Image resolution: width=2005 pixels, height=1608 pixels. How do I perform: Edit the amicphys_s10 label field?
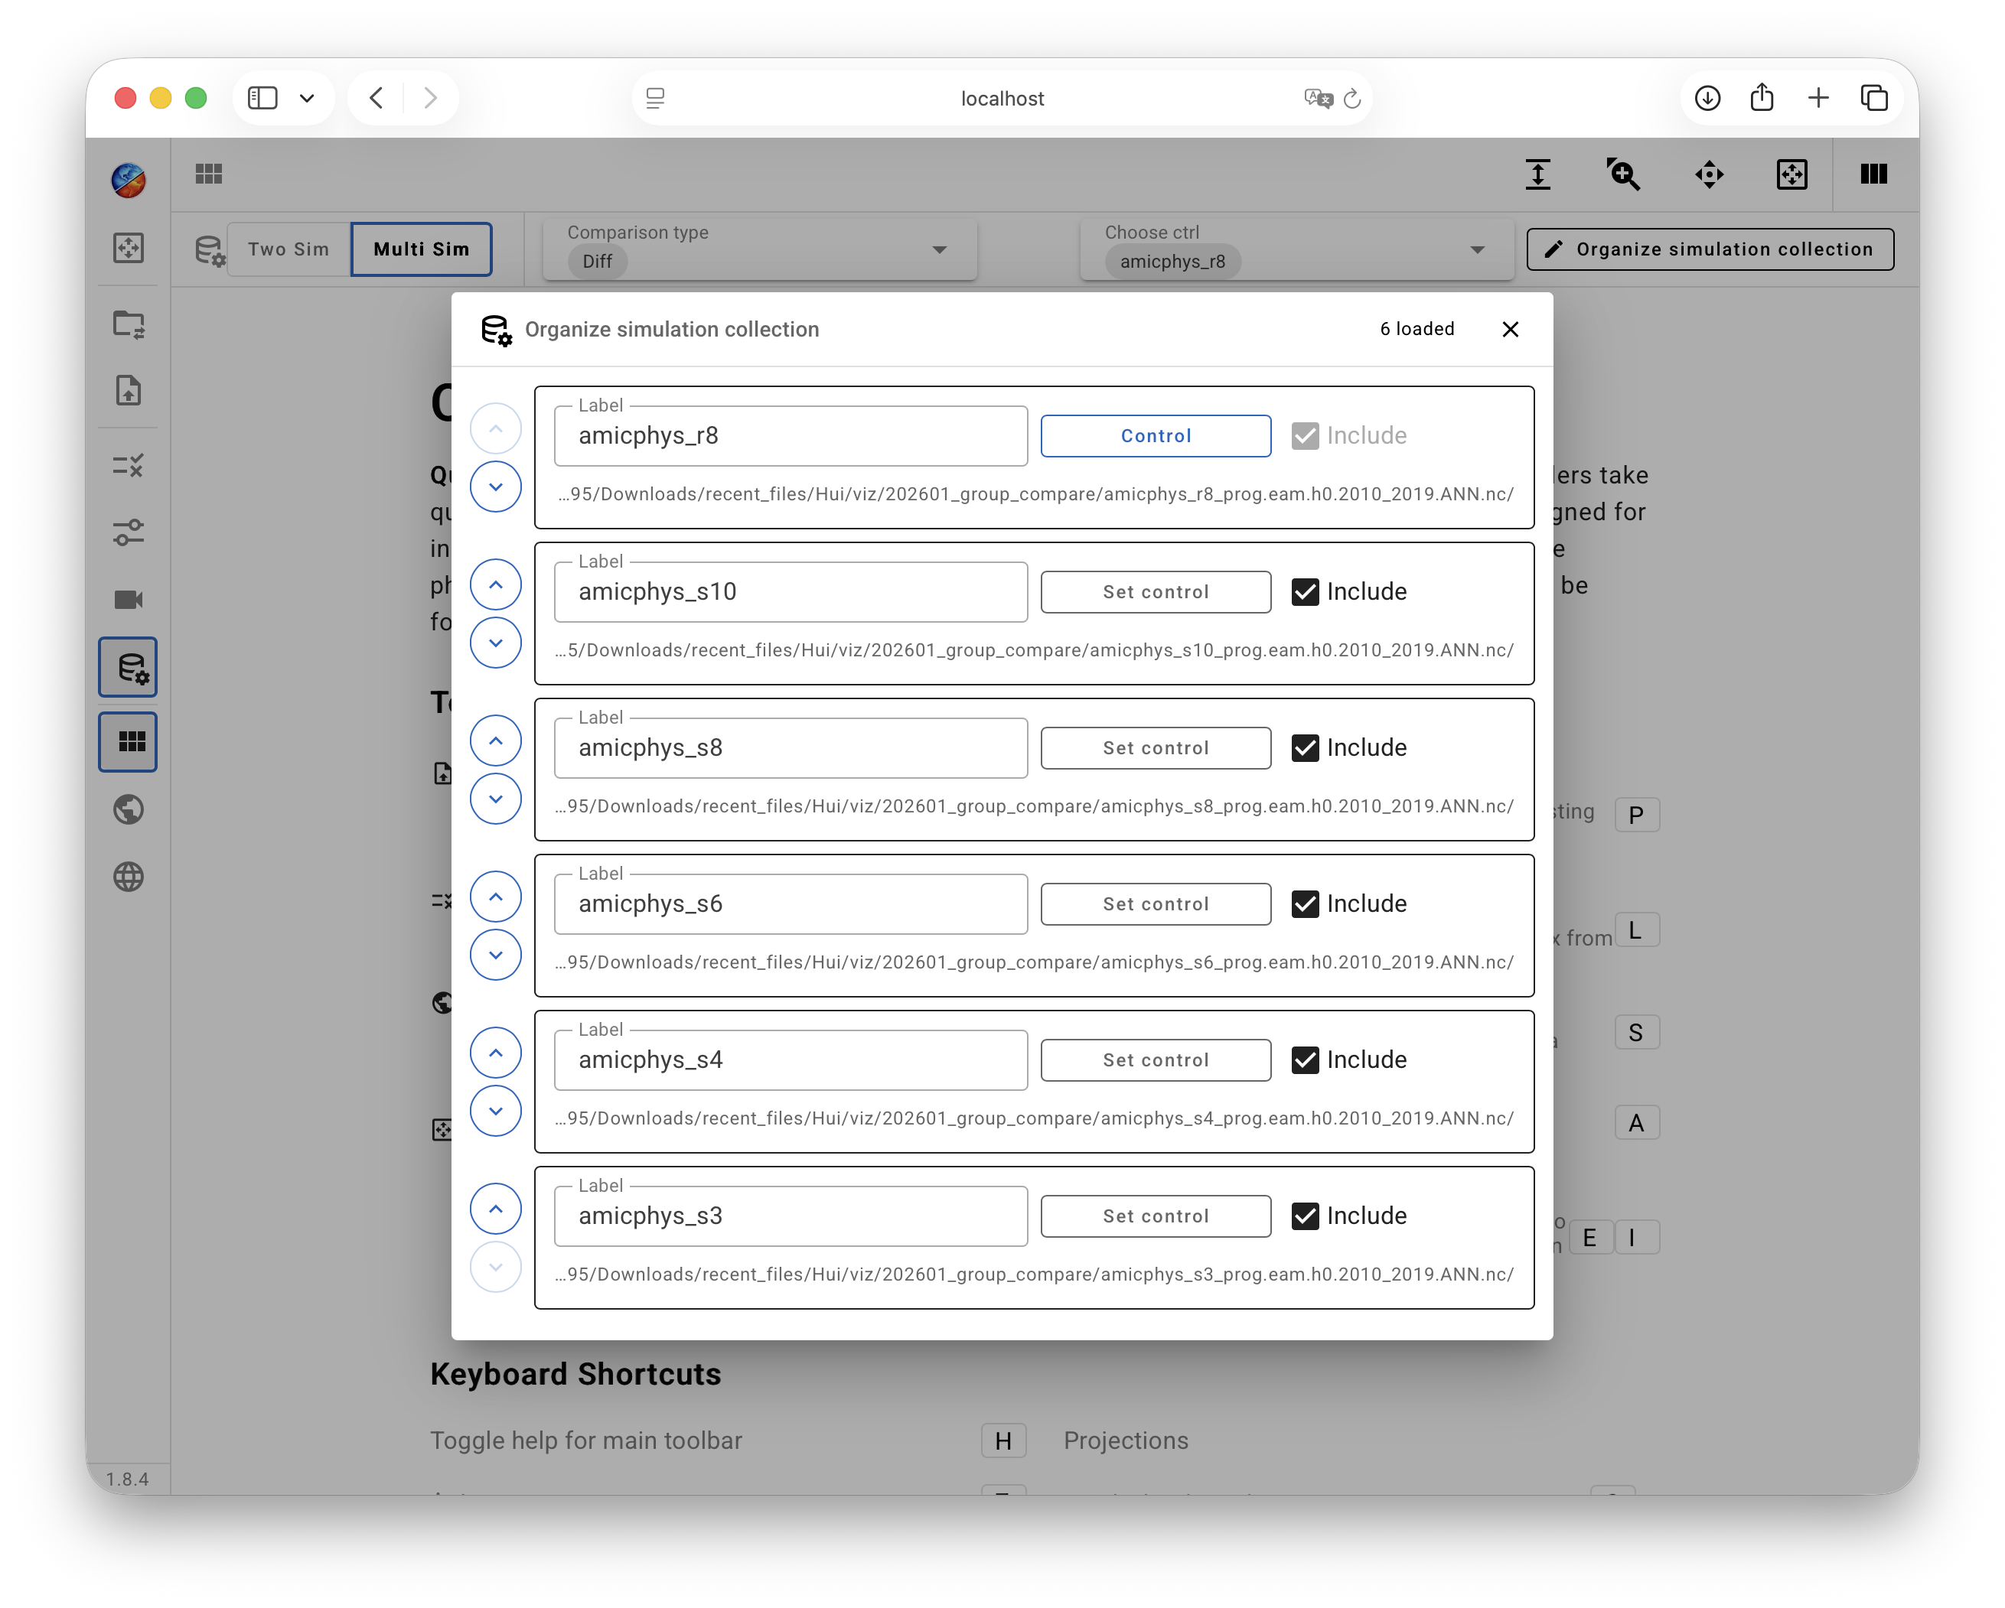[x=791, y=591]
